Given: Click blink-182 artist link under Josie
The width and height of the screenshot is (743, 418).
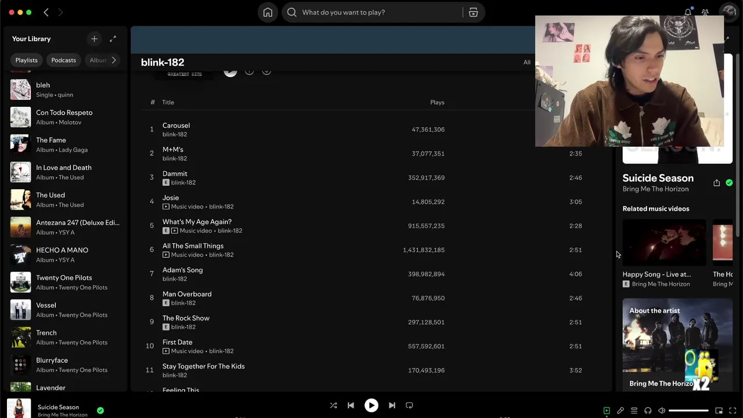Looking at the screenshot, I should pos(221,207).
